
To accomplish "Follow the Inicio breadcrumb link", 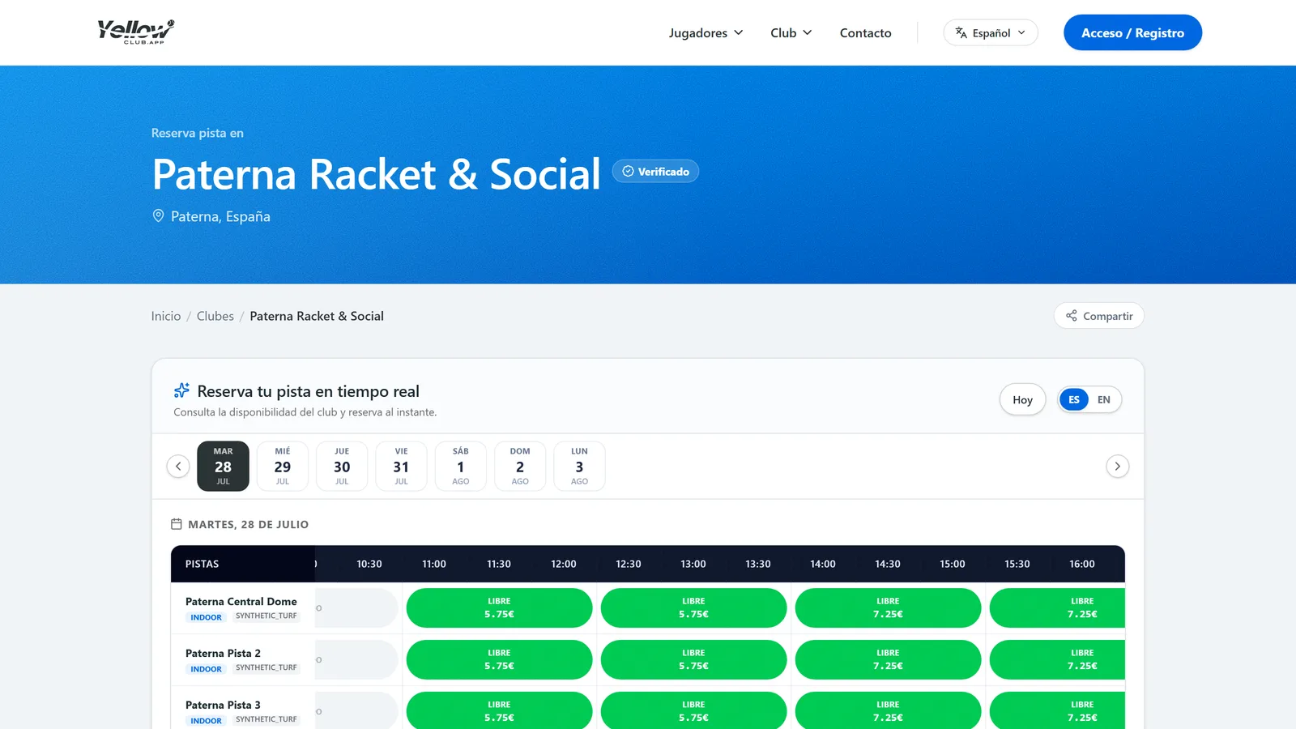I will tap(166, 316).
